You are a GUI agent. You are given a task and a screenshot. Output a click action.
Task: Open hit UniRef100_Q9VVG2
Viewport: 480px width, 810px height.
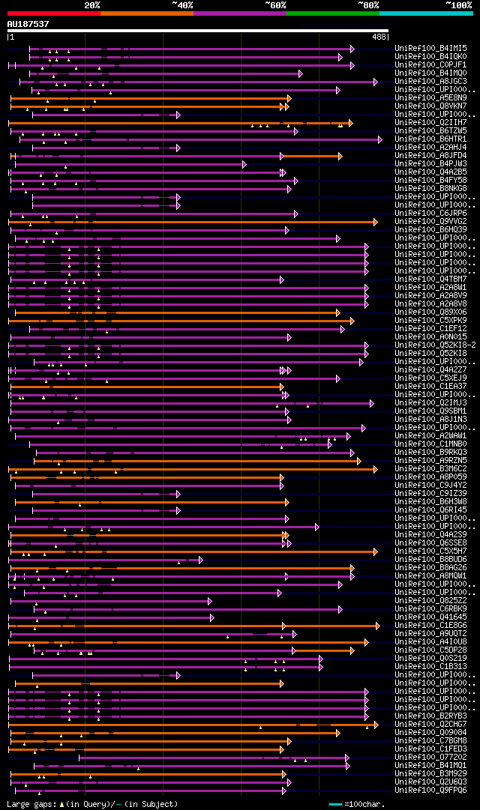pos(430,222)
